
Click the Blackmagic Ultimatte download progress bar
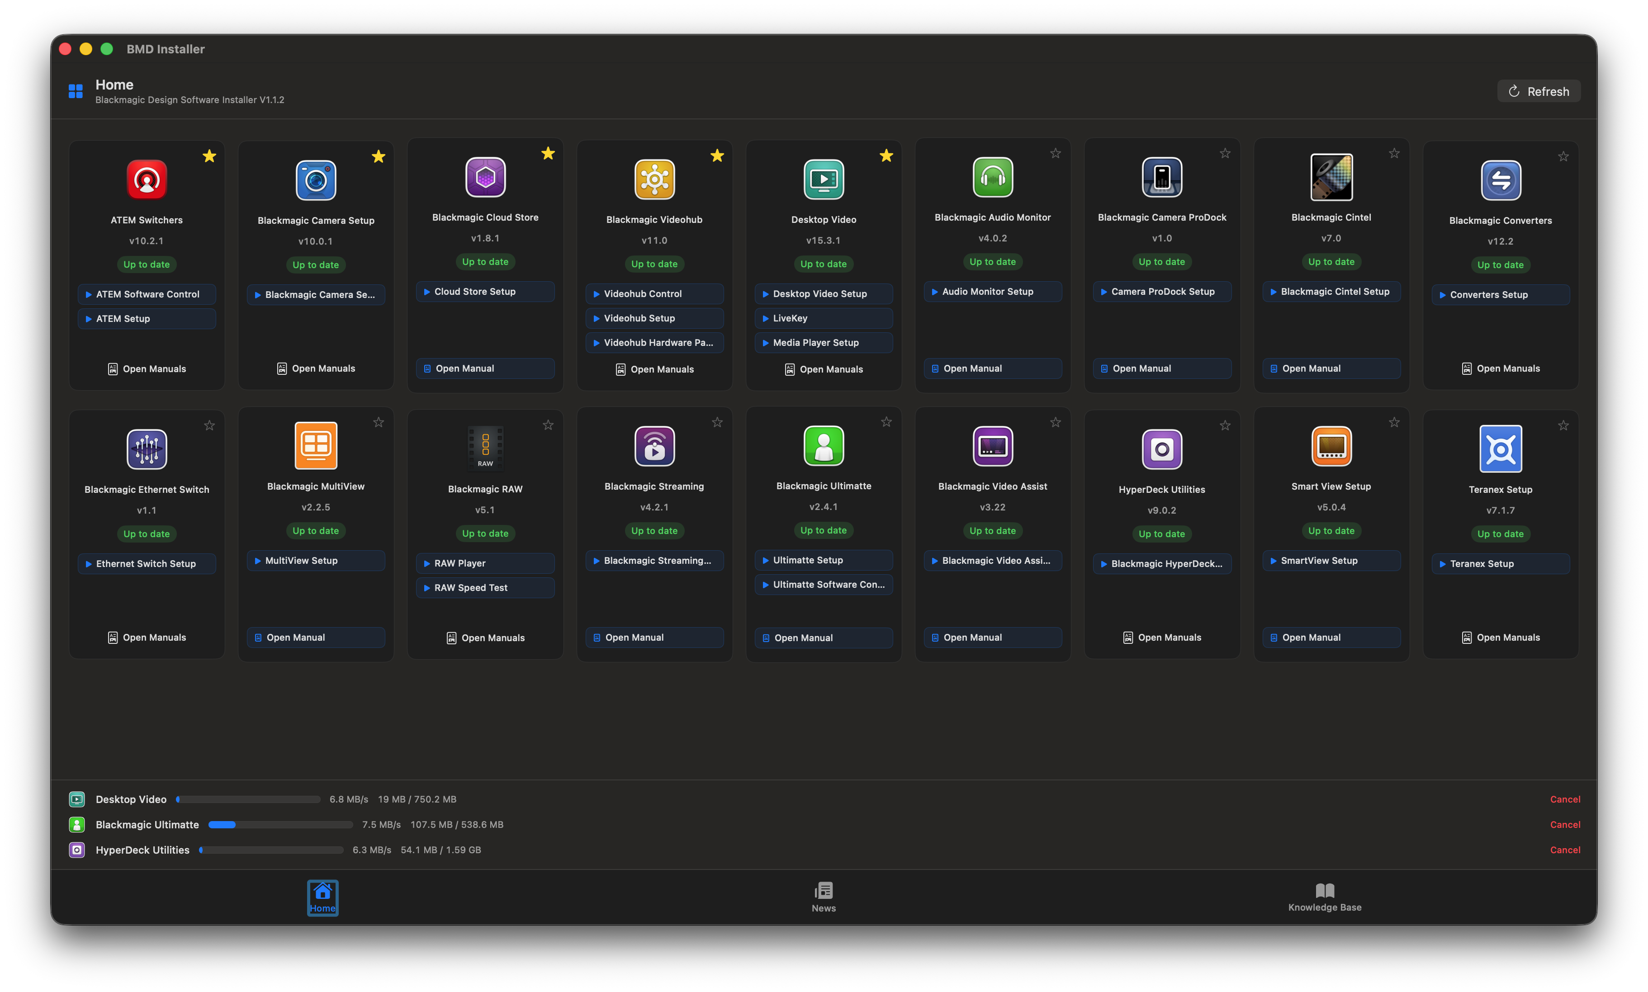pos(280,824)
